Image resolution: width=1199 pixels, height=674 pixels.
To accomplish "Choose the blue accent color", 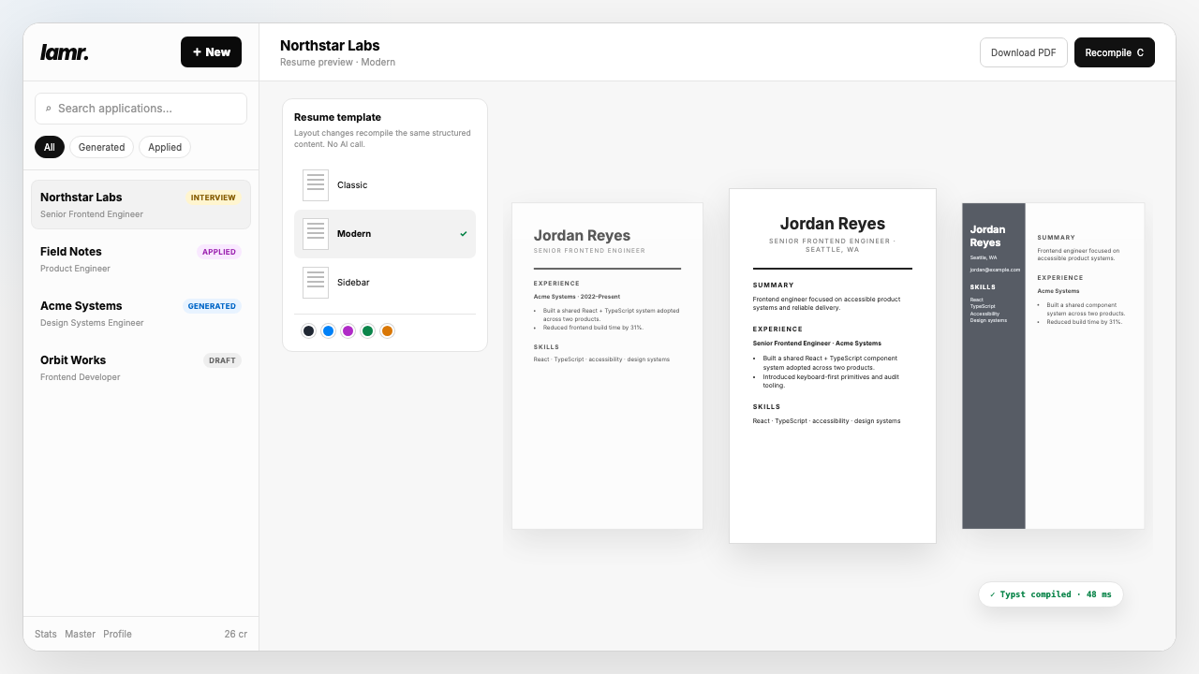I will tap(328, 330).
